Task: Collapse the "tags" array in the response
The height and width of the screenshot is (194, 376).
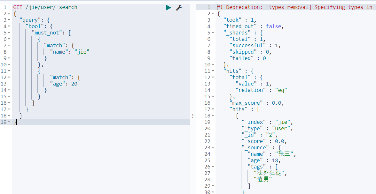Action: point(213,167)
